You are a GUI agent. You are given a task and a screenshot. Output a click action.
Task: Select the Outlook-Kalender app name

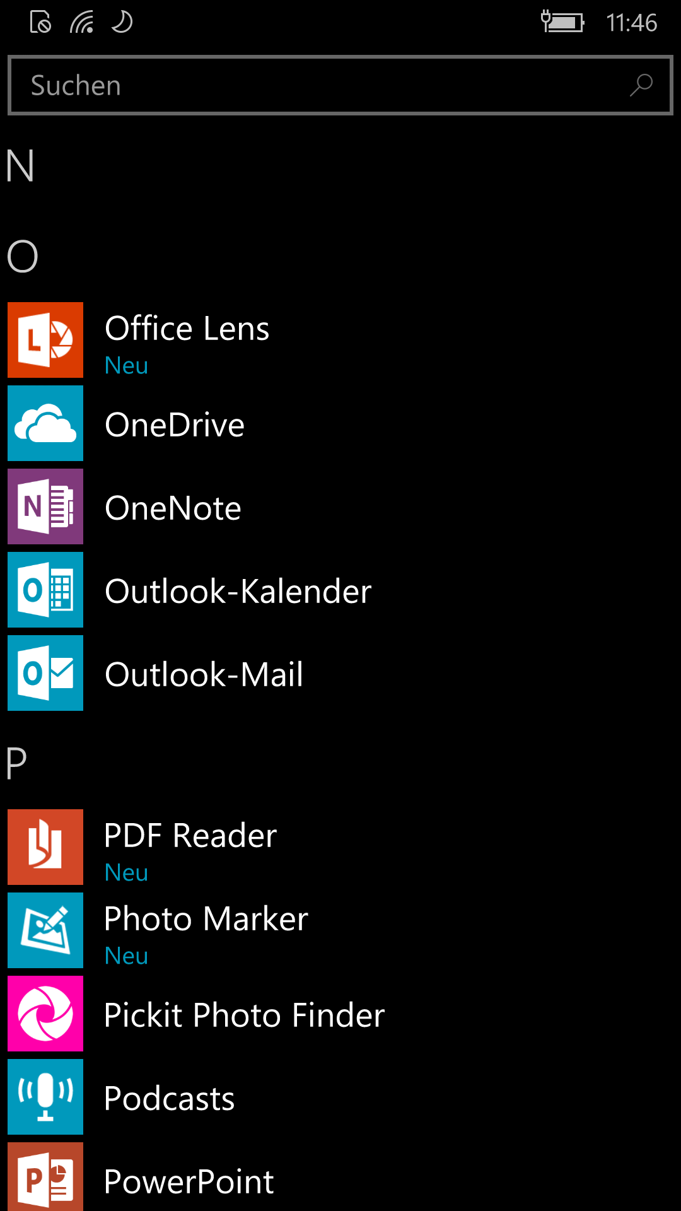238,591
